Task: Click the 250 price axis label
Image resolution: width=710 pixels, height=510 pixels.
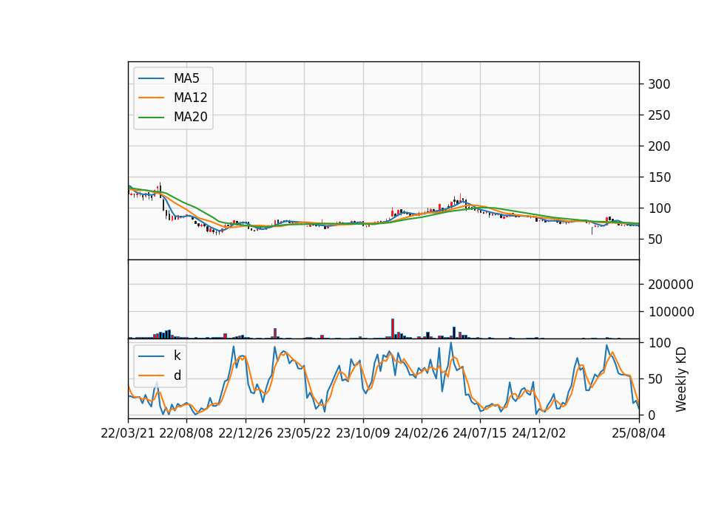Action: point(659,115)
